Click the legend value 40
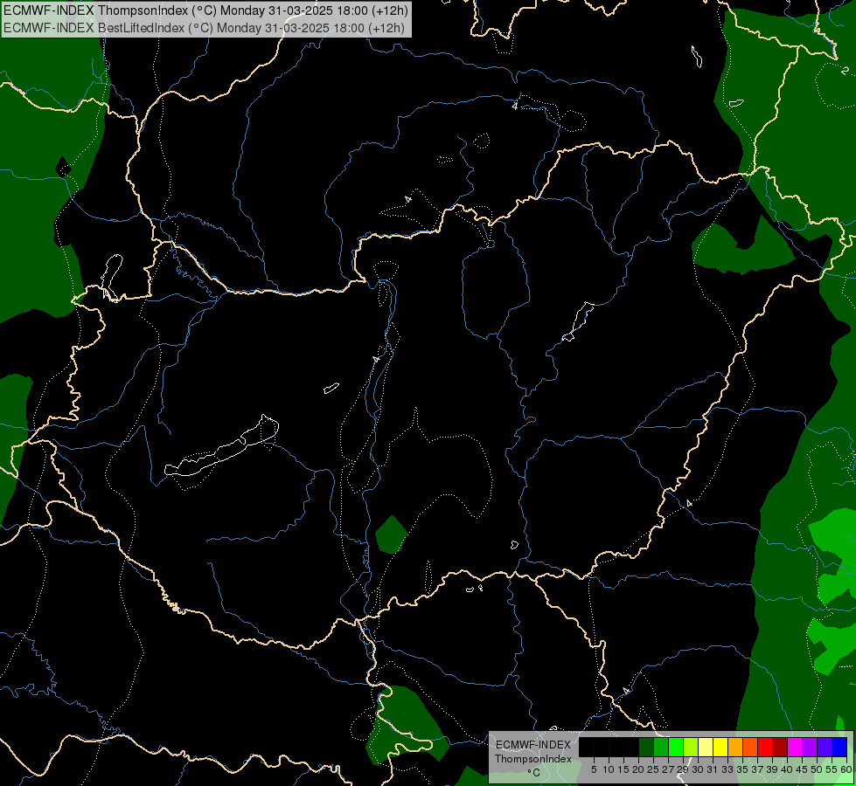The height and width of the screenshot is (786, 856). point(787,769)
